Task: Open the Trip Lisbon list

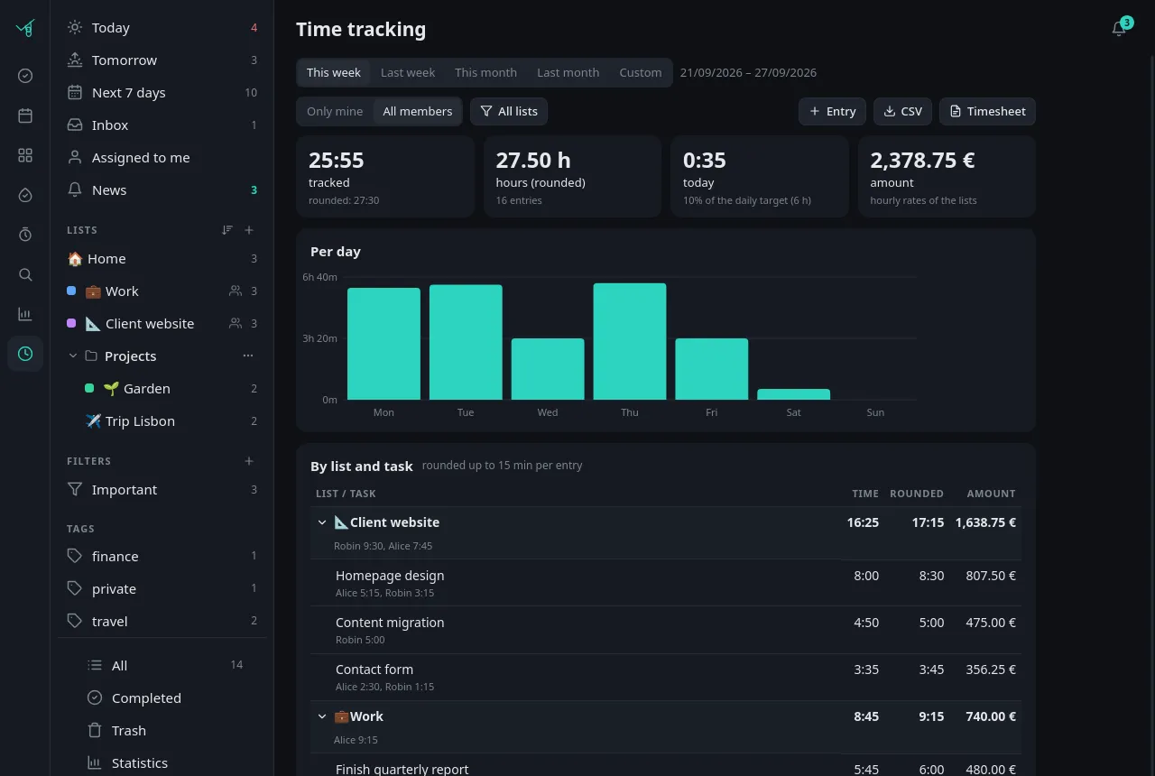Action: [x=162, y=420]
